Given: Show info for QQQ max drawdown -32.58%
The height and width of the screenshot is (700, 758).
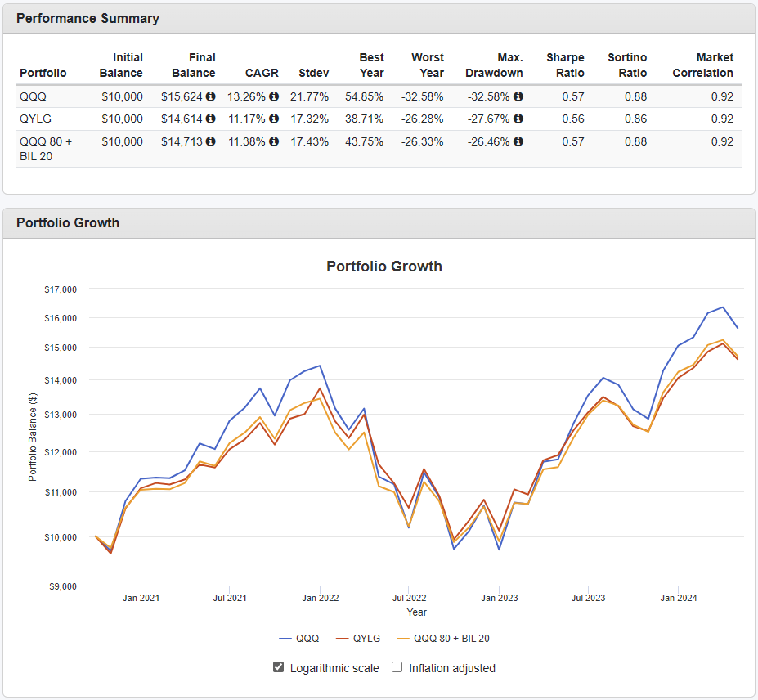Looking at the screenshot, I should pos(518,96).
